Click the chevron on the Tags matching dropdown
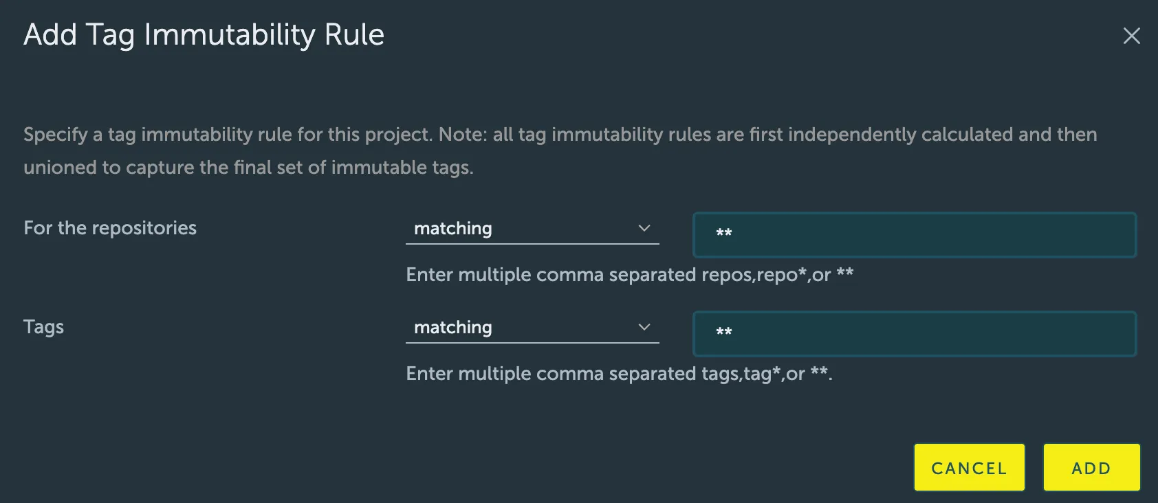Image resolution: width=1158 pixels, height=503 pixels. [x=644, y=327]
